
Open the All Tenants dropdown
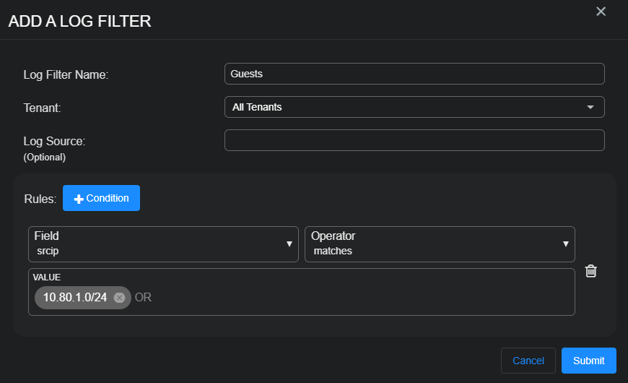pyautogui.click(x=414, y=107)
